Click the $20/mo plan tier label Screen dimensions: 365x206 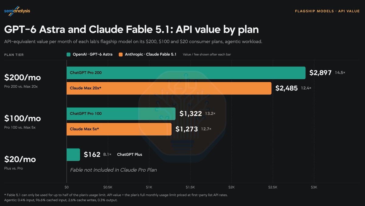pos(20,159)
